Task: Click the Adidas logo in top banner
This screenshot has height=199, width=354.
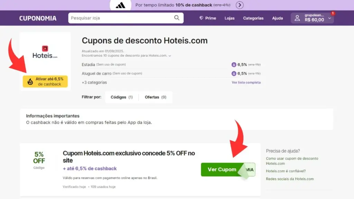Action: [x=120, y=6]
